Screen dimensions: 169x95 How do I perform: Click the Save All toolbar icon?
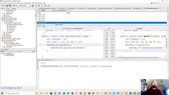tap(10, 6)
